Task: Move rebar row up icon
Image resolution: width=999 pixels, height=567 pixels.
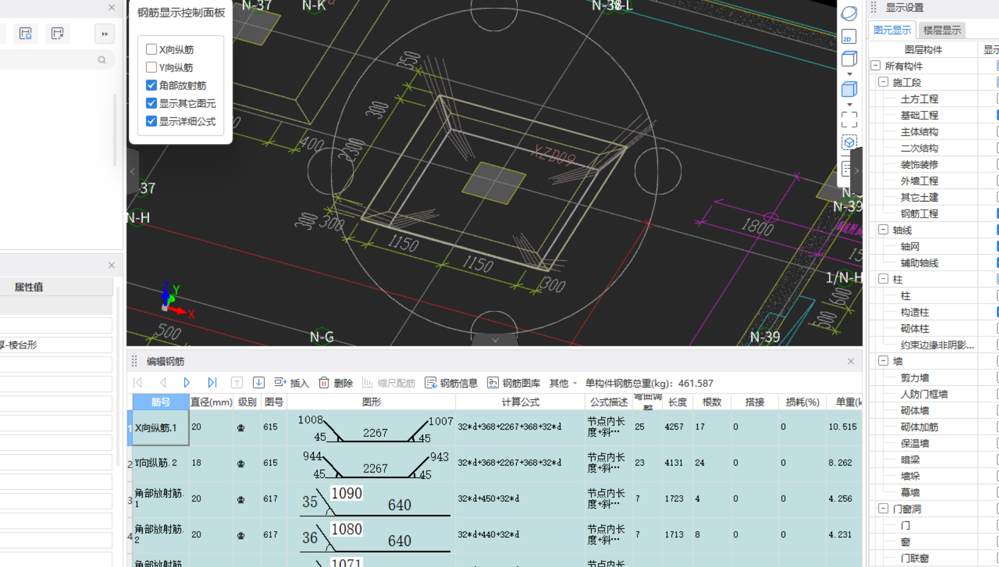Action: click(x=237, y=383)
